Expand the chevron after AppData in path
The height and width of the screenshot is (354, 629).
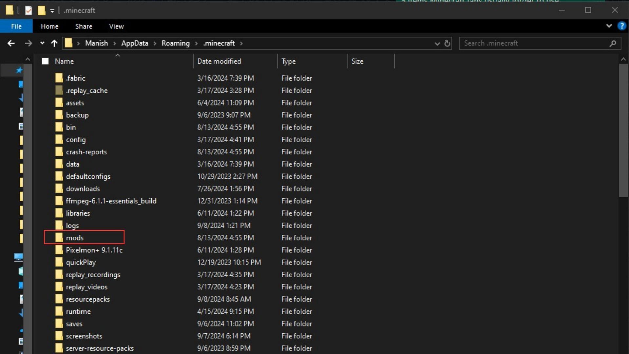155,43
